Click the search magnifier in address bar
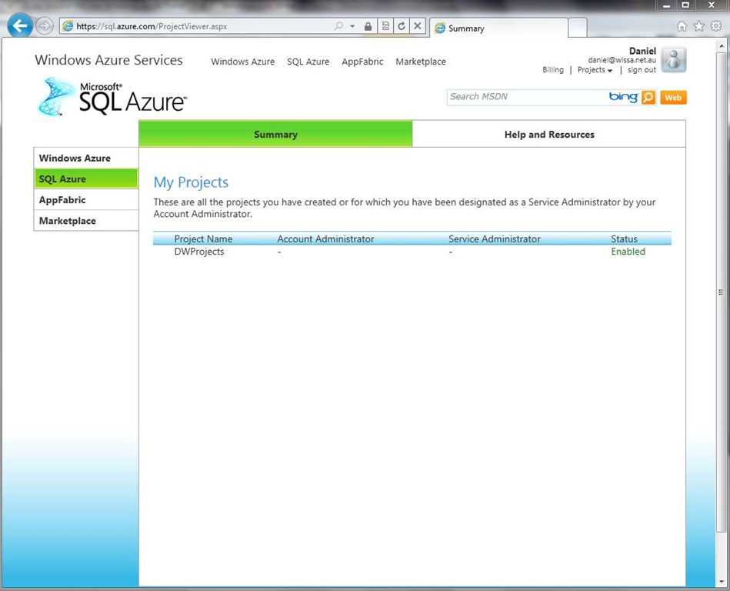 tap(338, 26)
